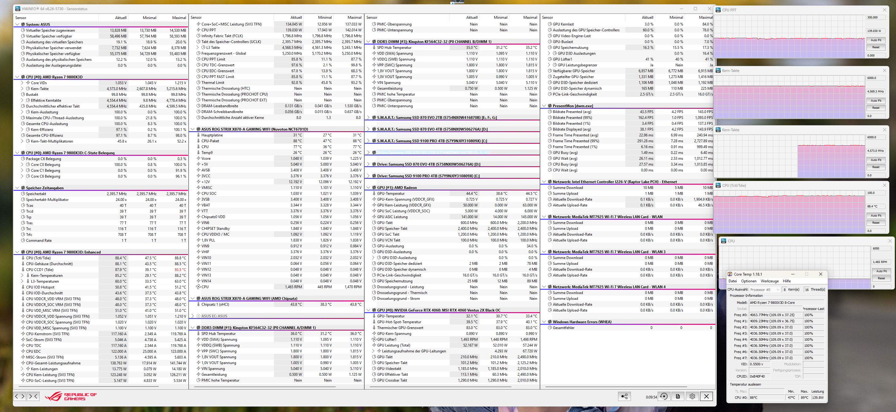This screenshot has width=896, height=412.
Task: Start logging with the document icon
Action: coord(678,396)
